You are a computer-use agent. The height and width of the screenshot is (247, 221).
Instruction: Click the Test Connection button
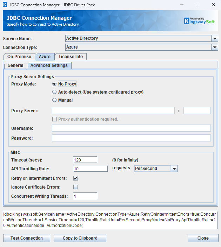click(27, 238)
